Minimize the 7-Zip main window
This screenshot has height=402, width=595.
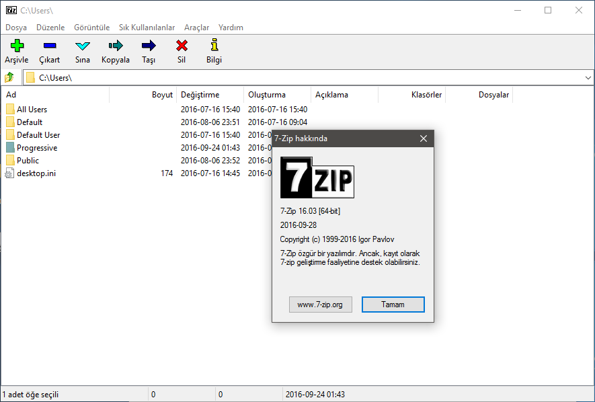518,10
